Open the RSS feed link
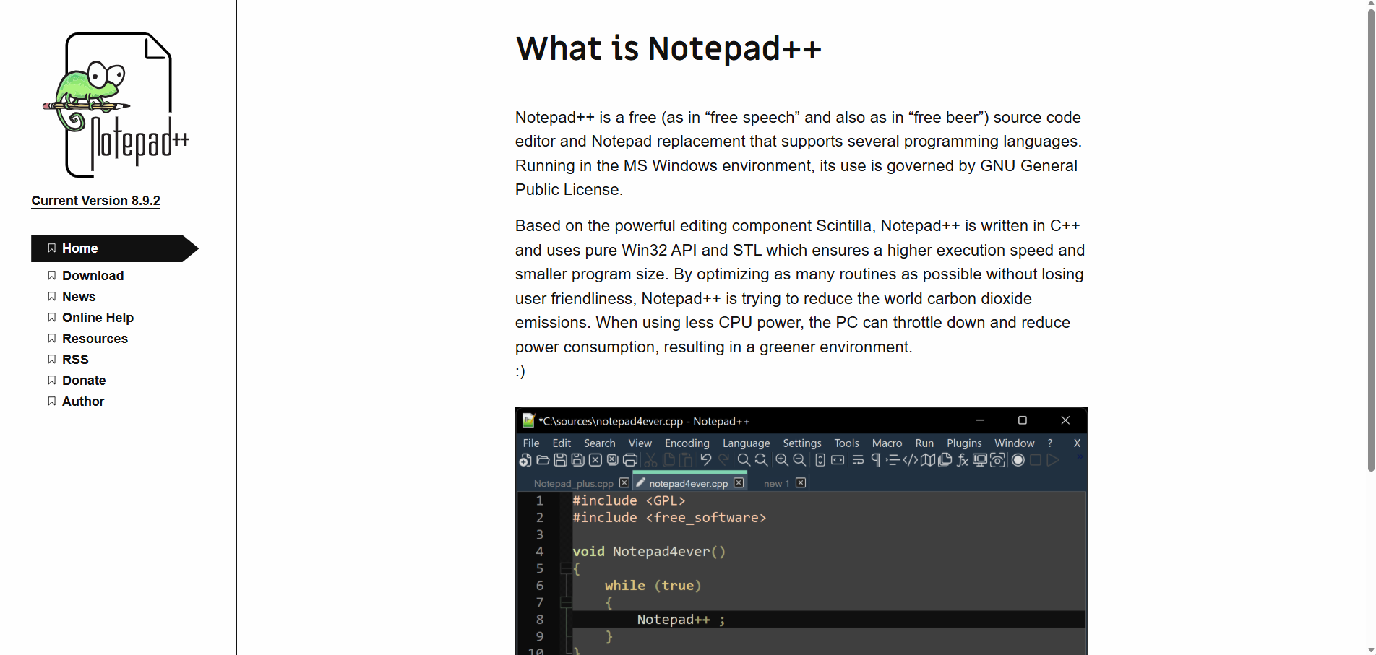Viewport: 1376px width, 655px height. (x=75, y=360)
